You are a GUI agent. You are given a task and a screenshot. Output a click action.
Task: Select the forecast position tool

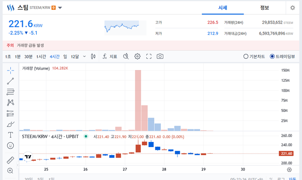(10, 113)
